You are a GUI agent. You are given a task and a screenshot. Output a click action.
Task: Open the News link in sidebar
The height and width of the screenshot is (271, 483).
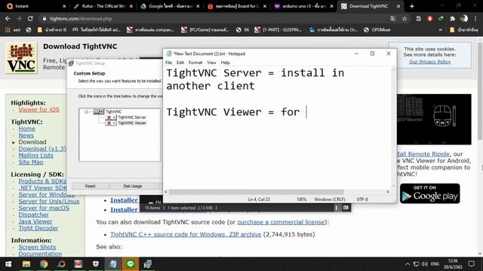pos(26,135)
